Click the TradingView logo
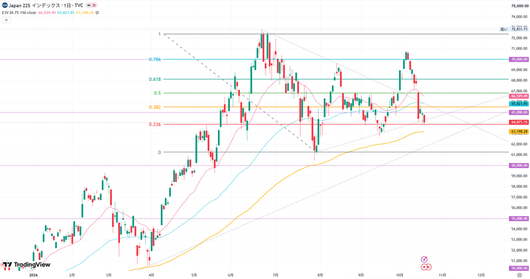Screen dimensions: 530x279 coord(26,264)
